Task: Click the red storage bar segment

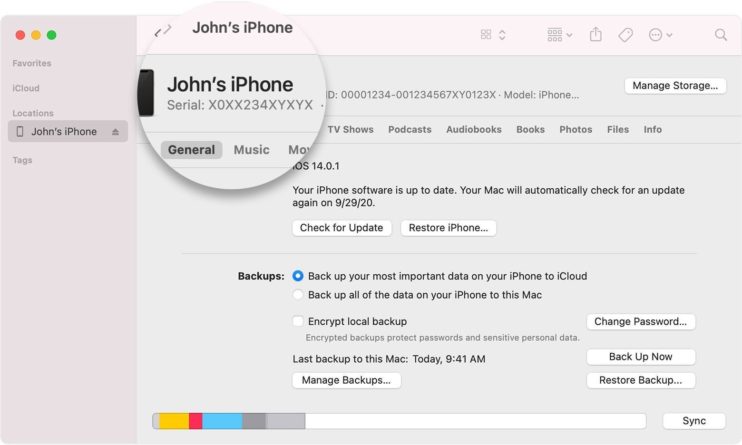Action: (195, 421)
